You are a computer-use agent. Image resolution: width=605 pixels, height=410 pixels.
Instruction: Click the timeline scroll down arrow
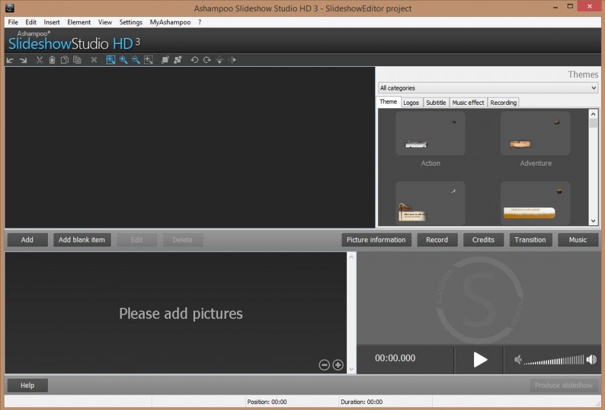(351, 369)
